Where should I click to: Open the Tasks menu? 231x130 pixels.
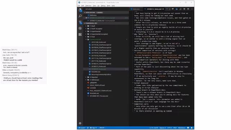109,6
